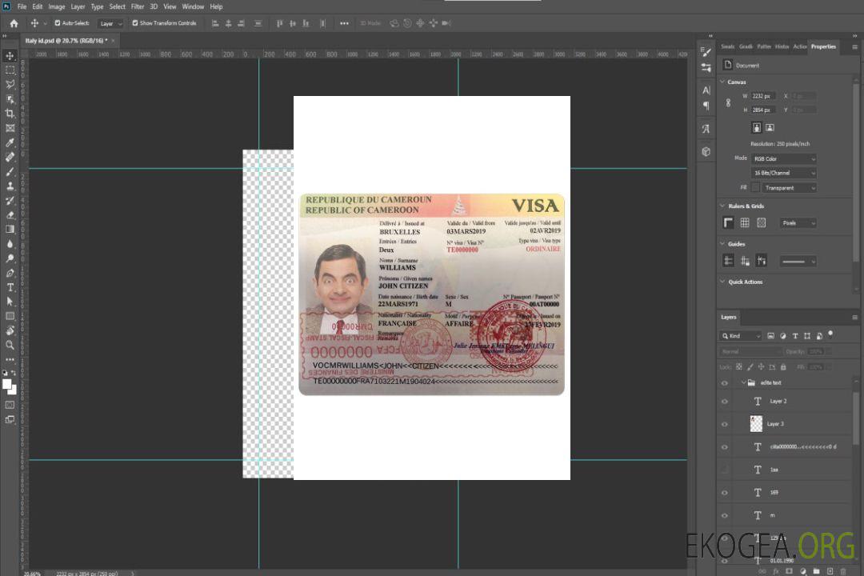Collapse the Quick Actions section
864x576 pixels.
(x=723, y=282)
